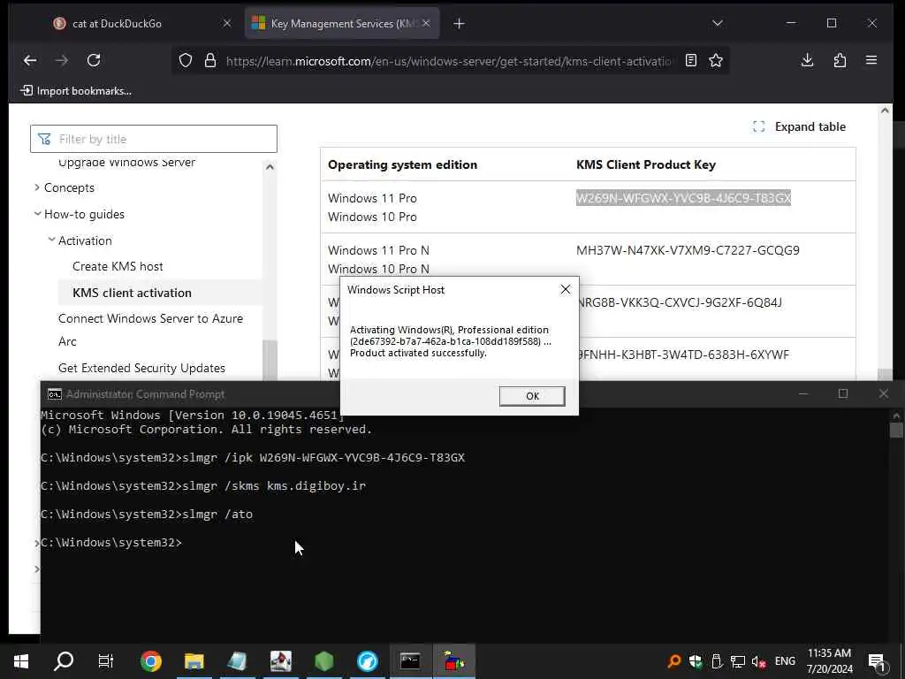The image size is (905, 679).
Task: Click Windows 11 Pro N table cell
Action: coord(378,250)
